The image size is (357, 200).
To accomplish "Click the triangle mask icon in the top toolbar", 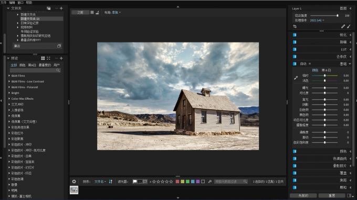I will [x=97, y=13].
